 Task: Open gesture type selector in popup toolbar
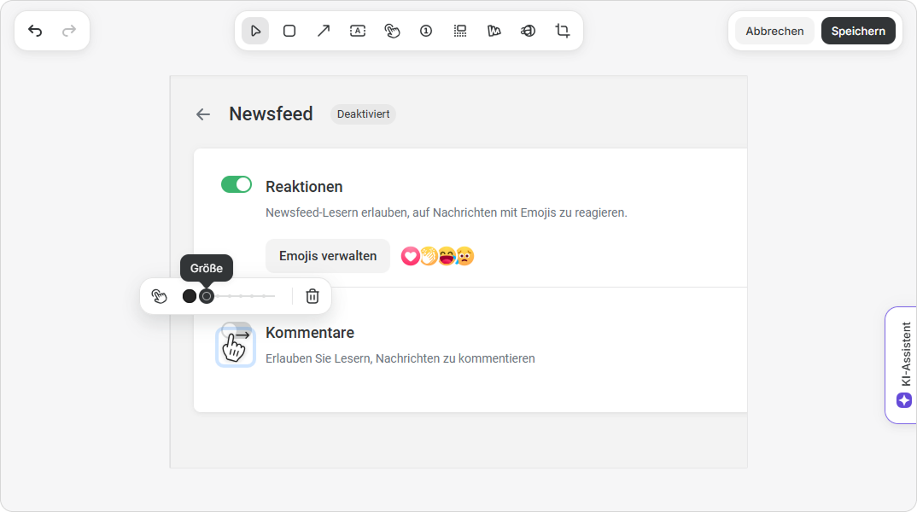click(159, 296)
